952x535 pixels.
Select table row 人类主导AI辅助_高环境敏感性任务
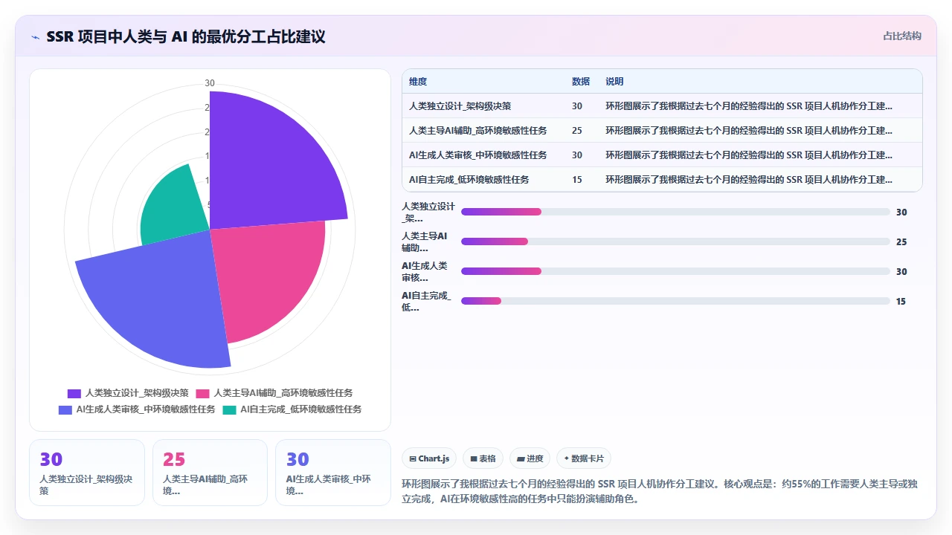[x=662, y=131]
